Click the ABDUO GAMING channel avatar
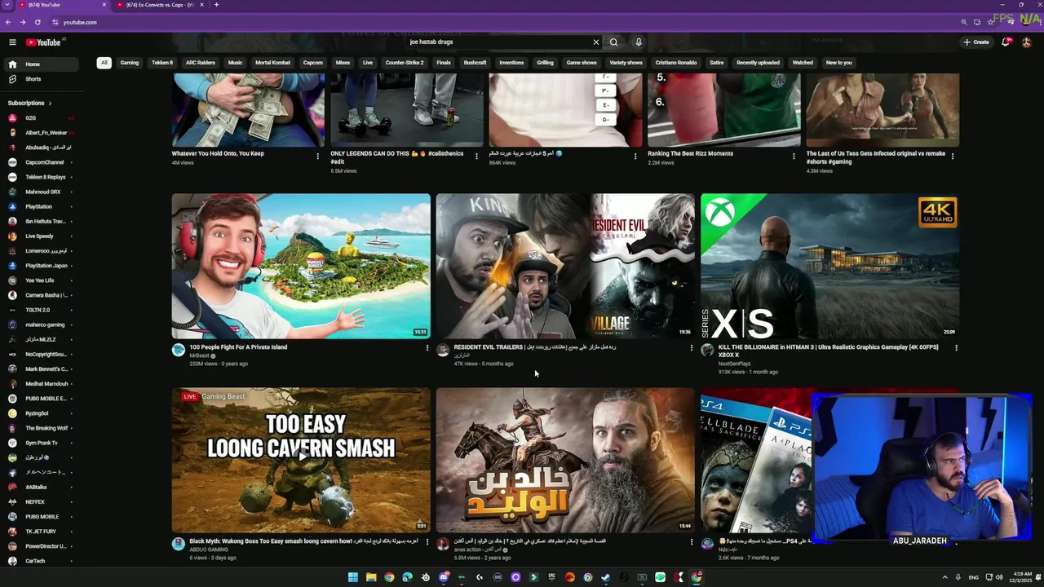Image resolution: width=1044 pixels, height=587 pixels. [x=179, y=544]
